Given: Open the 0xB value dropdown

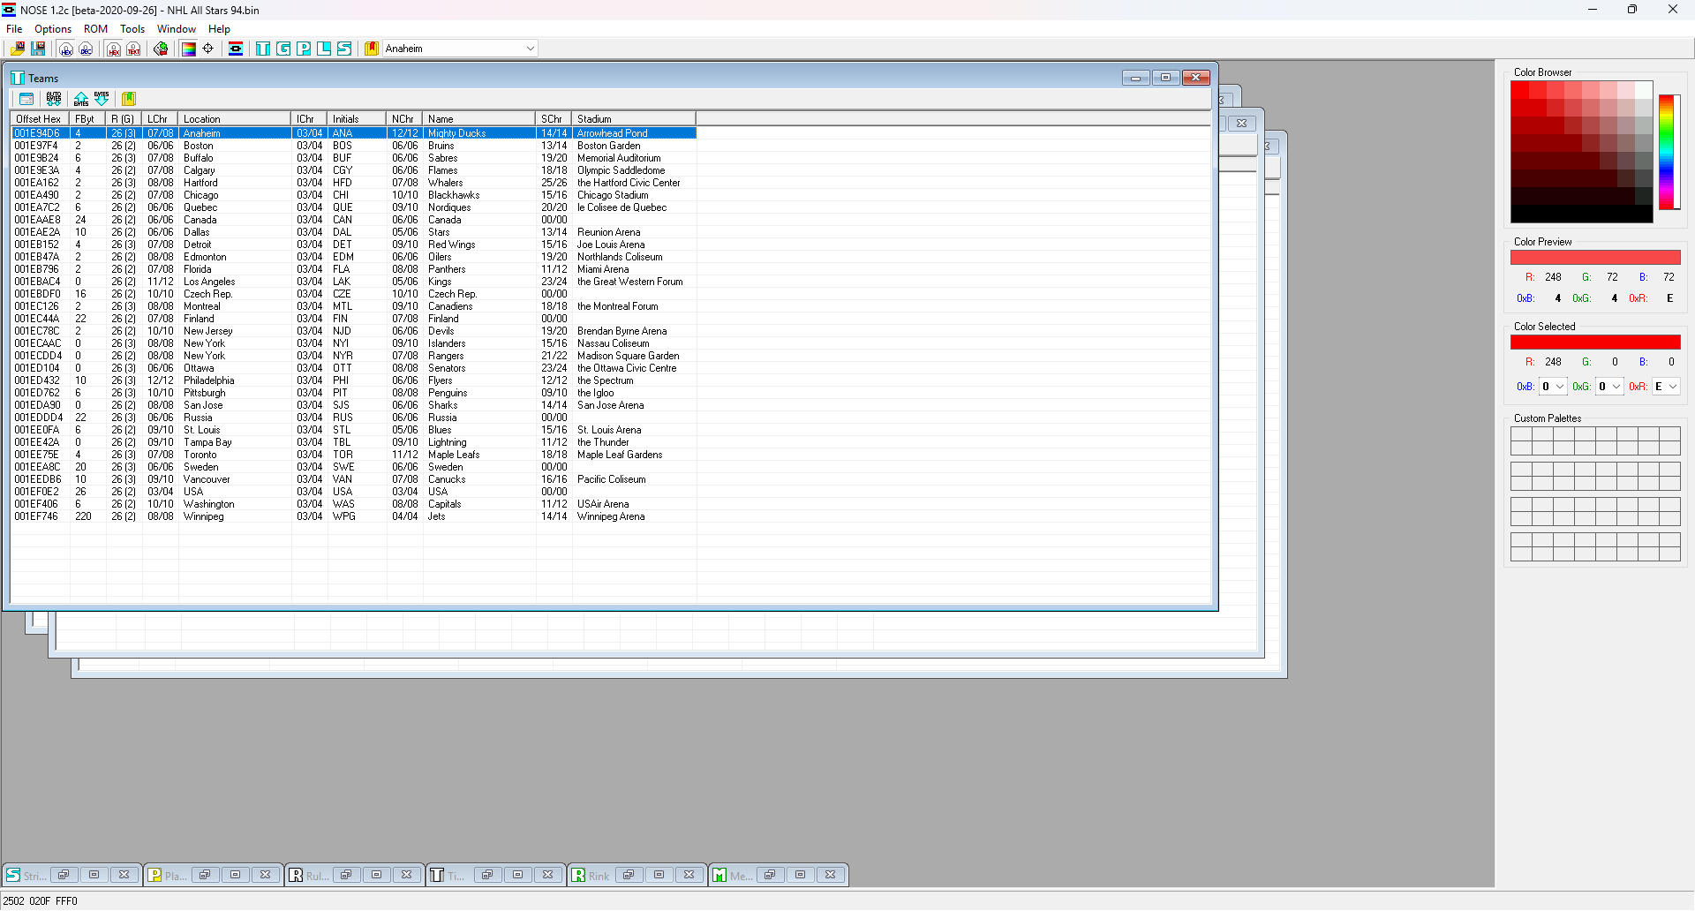Looking at the screenshot, I should 1560,387.
